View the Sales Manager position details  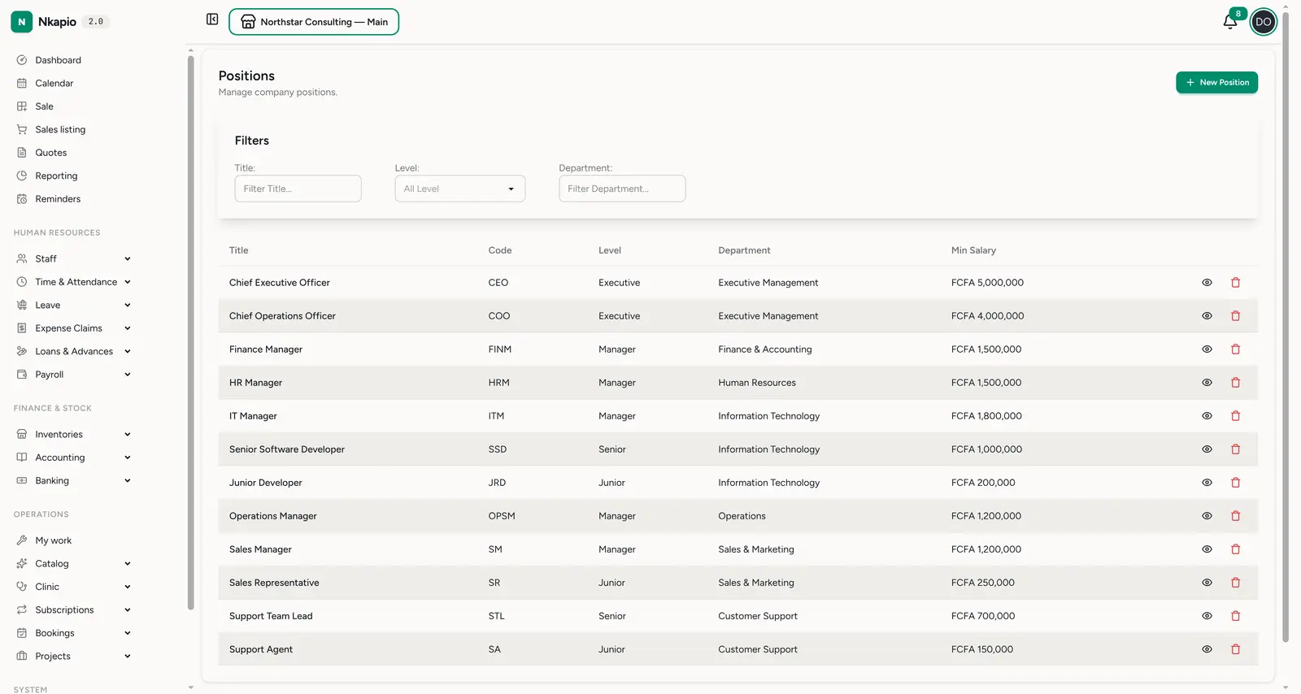tap(1207, 549)
